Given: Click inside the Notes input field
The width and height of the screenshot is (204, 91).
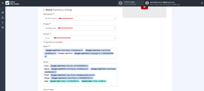Looking at the screenshot, I should pyautogui.click(x=80, y=75).
